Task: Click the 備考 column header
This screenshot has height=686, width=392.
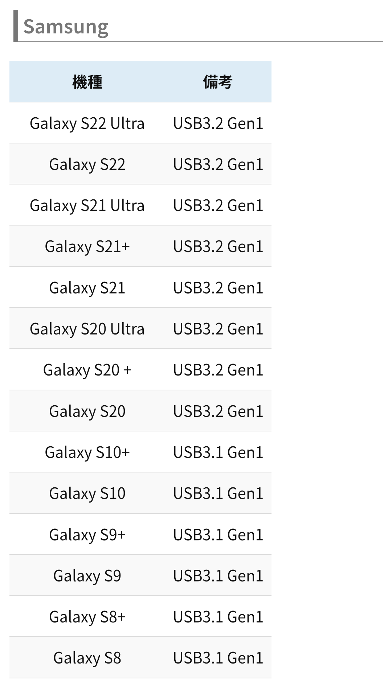Action: coord(217,82)
